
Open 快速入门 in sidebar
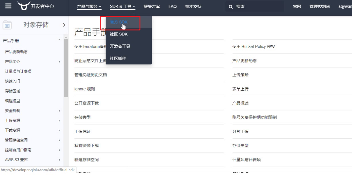[x=13, y=81]
